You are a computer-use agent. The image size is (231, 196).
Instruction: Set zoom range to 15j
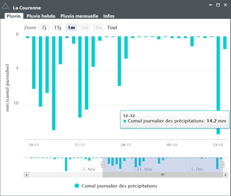[x=57, y=28]
